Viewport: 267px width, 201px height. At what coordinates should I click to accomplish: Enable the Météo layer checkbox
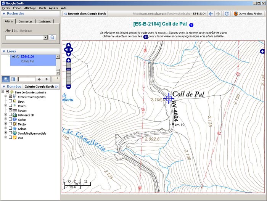10,124
